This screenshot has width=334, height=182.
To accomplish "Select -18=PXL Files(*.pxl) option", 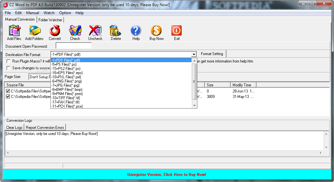I will pyautogui.click(x=121, y=77).
